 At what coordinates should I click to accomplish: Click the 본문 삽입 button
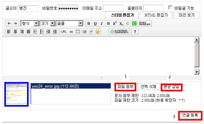pyautogui.click(x=171, y=87)
